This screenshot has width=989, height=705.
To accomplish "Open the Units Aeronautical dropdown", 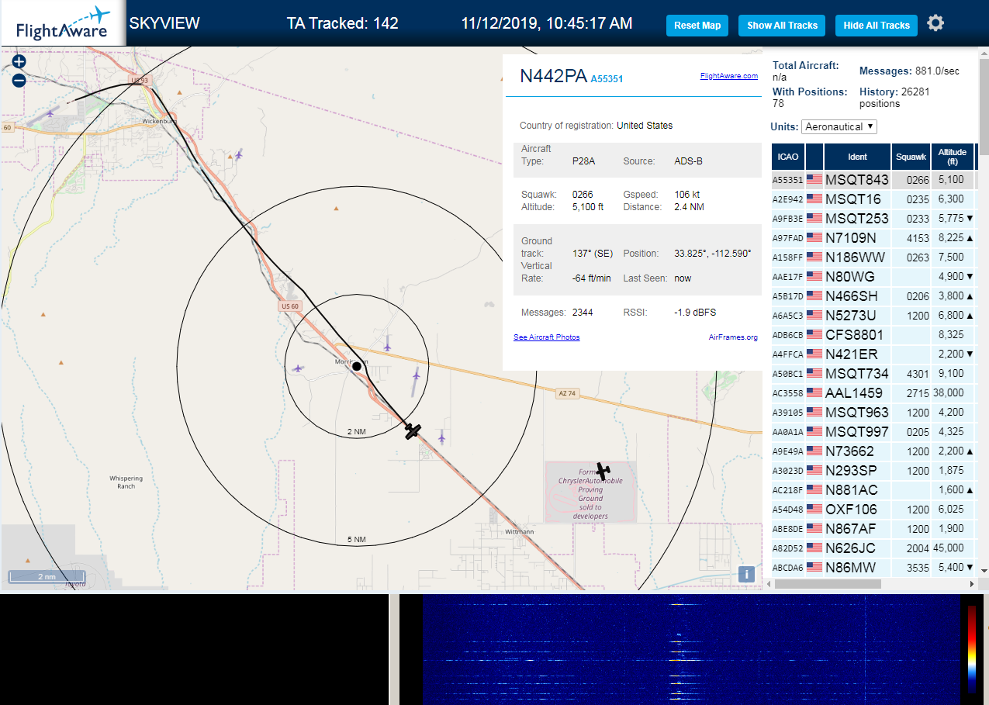I will point(840,126).
